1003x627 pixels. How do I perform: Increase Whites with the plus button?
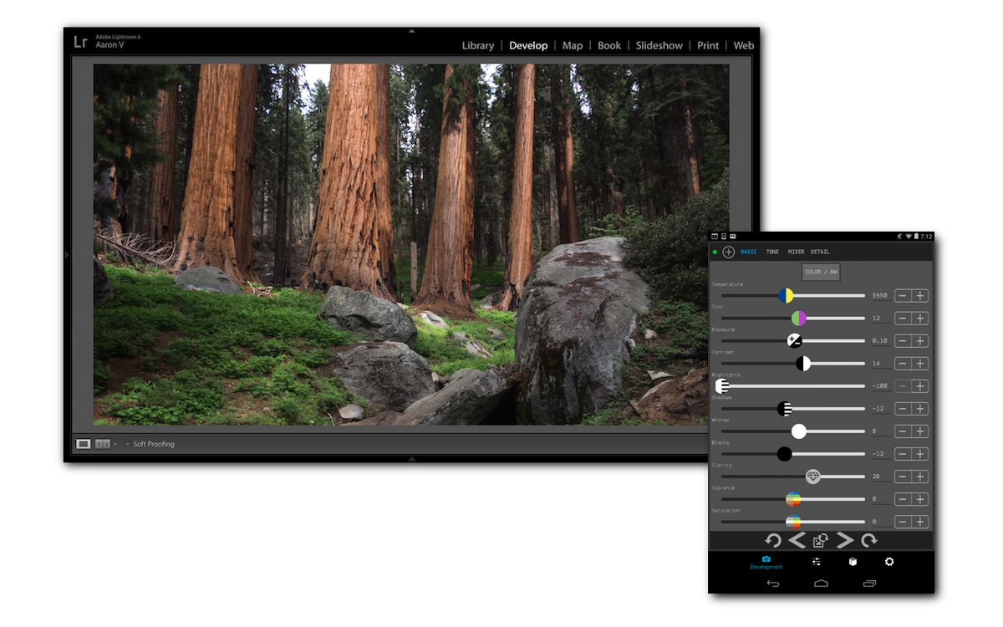pyautogui.click(x=919, y=431)
